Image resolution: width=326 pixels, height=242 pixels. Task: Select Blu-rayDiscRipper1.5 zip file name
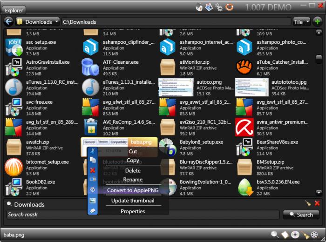click(x=206, y=162)
